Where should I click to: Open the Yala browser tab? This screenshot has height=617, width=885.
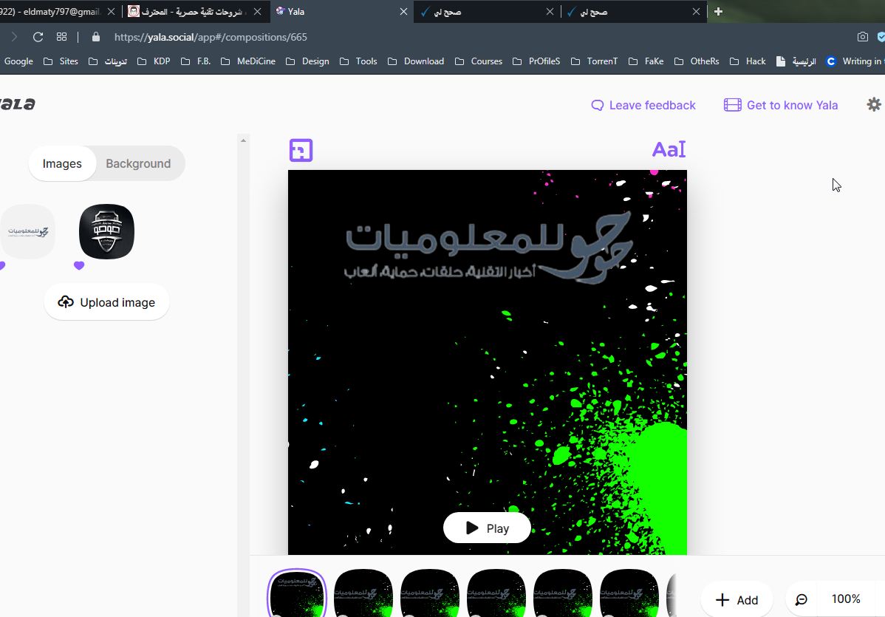pos(341,11)
